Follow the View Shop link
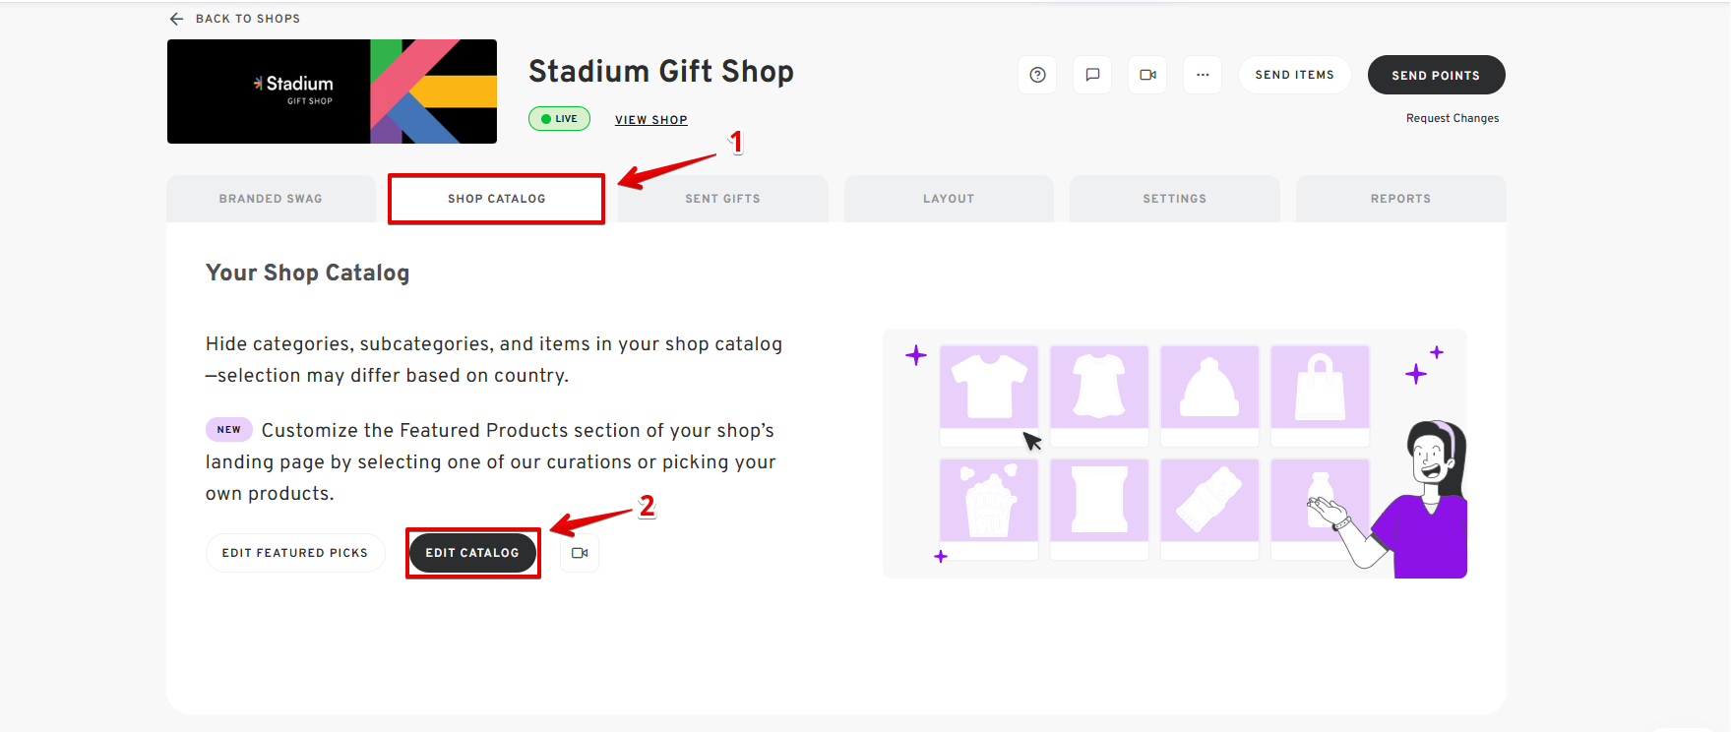Image resolution: width=1731 pixels, height=732 pixels. click(650, 120)
